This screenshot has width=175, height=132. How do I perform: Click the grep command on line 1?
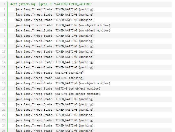51,4
